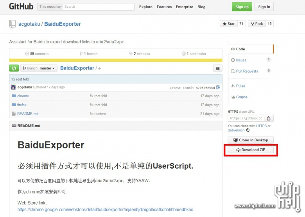Click the acgotaku avatar thumbnail

coord(13,87)
